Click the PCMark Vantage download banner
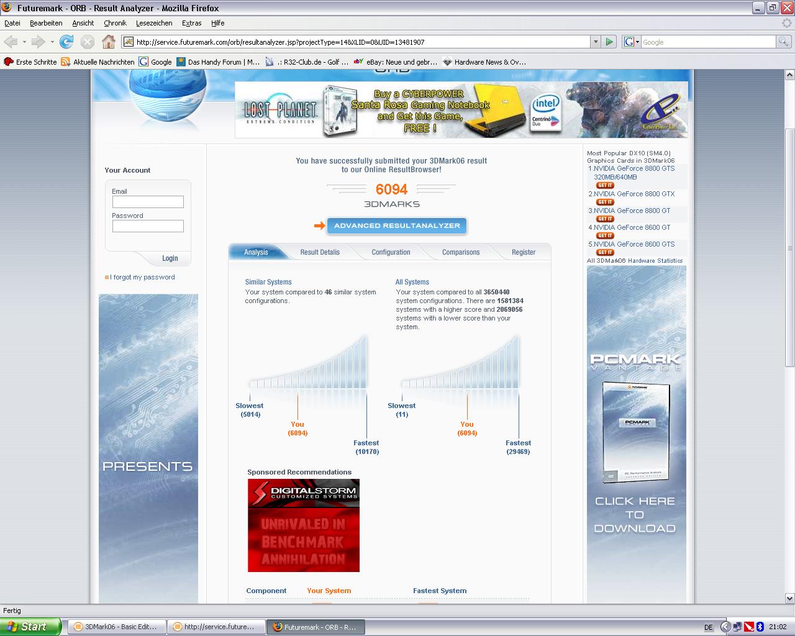Viewport: 795px width, 636px height. (x=637, y=435)
